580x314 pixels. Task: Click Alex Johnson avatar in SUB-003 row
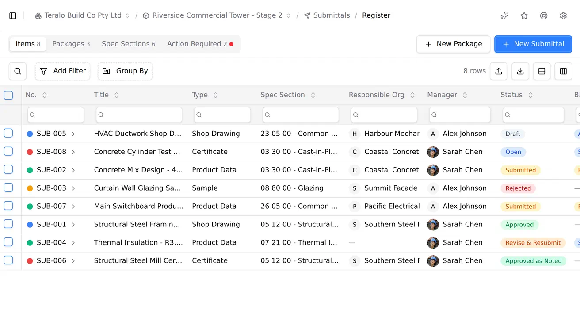pyautogui.click(x=433, y=188)
